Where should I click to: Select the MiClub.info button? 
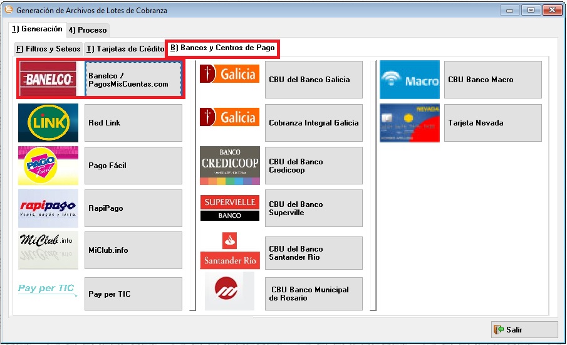133,250
